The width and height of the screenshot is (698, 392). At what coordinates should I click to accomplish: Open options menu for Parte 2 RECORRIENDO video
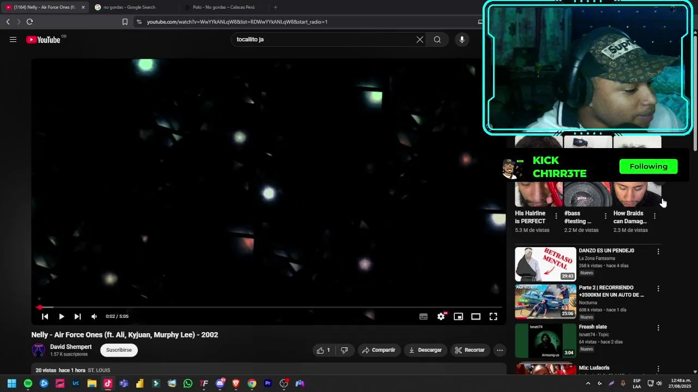[x=658, y=289]
